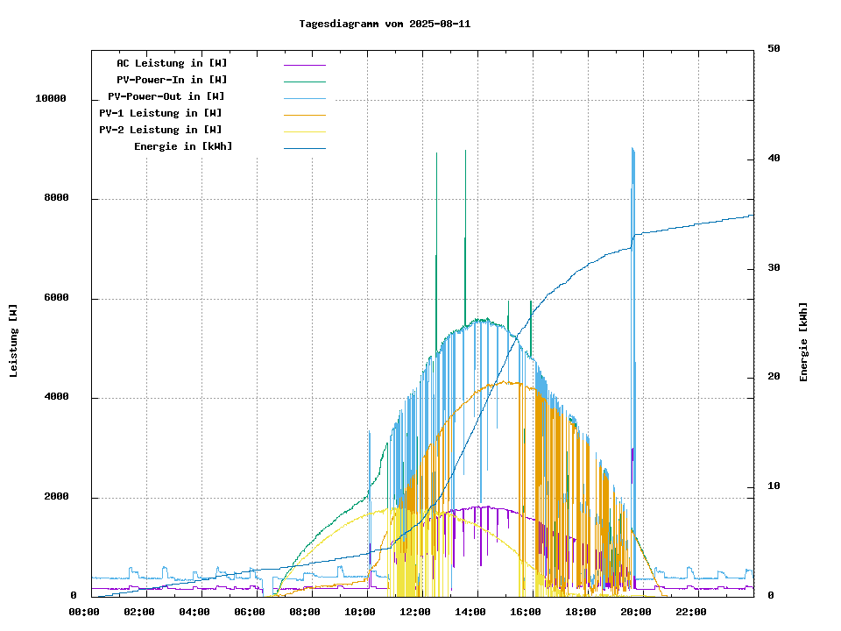Click the 6000 tick on the left power axis

pyautogui.click(x=56, y=298)
